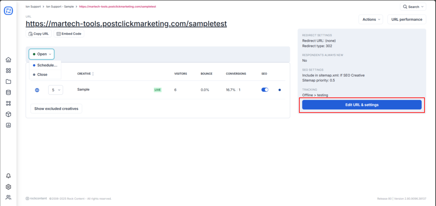The image size is (436, 206).
Task: Click the Redirect type: 302 text
Action: pos(317,46)
